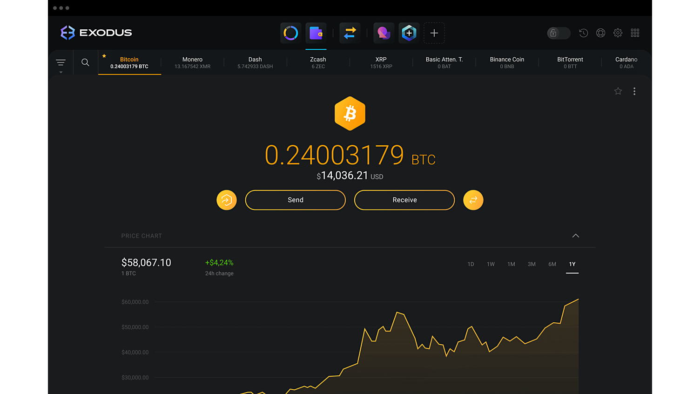The height and width of the screenshot is (394, 700).
Task: Favorite Bitcoin with the star outline
Action: tap(618, 91)
